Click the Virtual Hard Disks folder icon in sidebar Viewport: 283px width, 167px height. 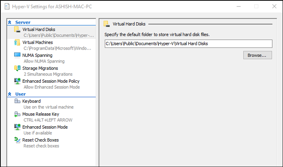pyautogui.click(x=17, y=29)
